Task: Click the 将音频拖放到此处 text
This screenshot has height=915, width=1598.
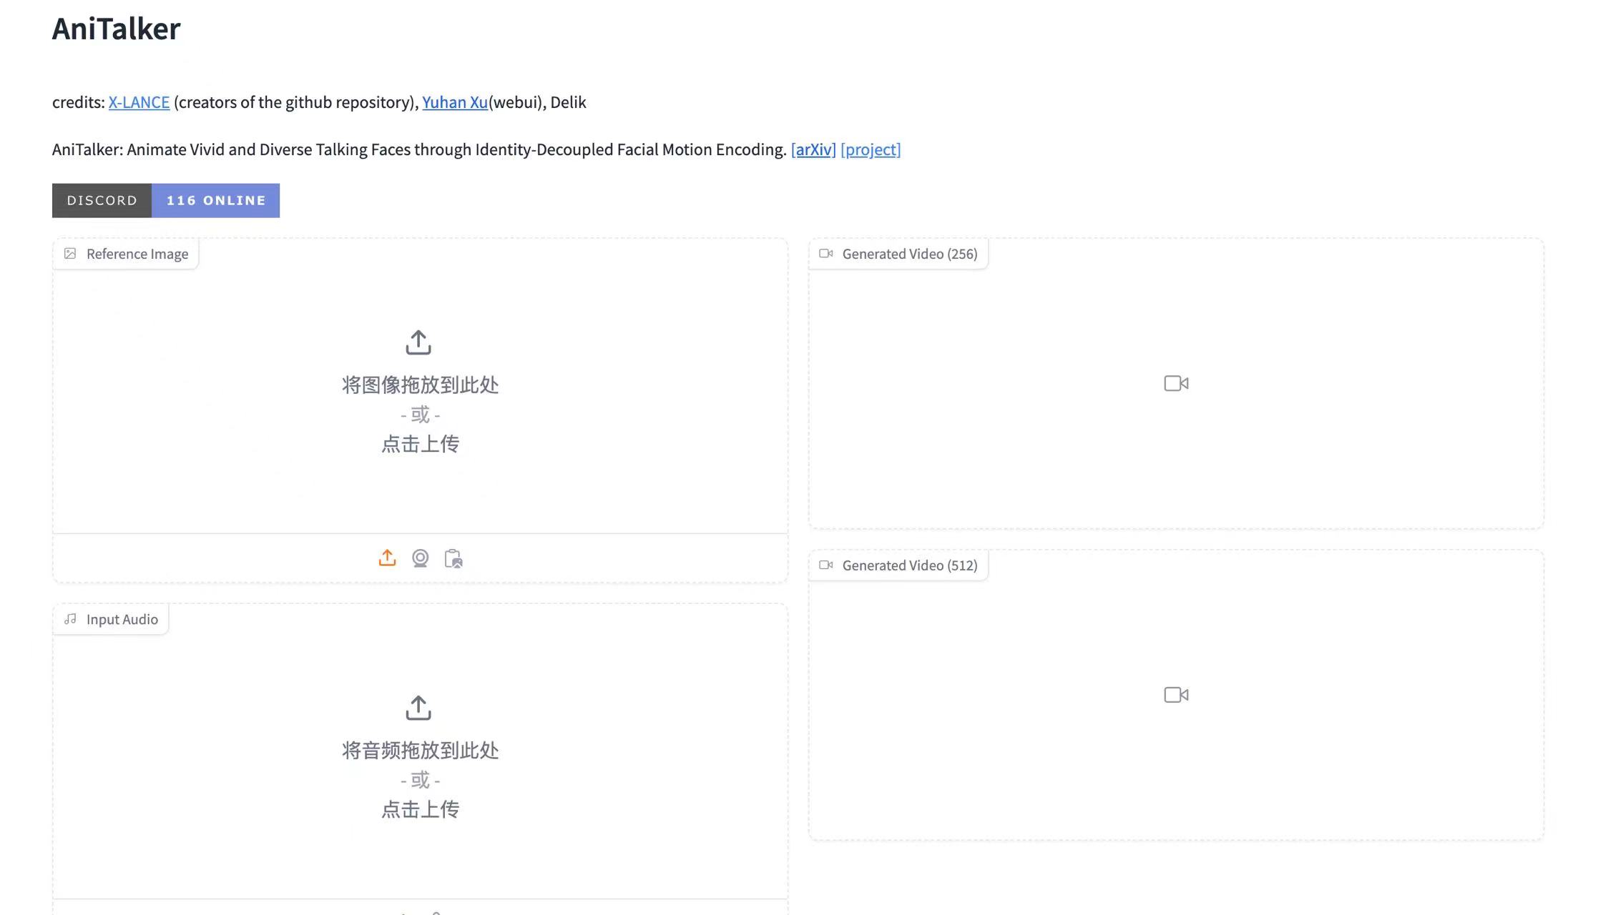Action: pyautogui.click(x=420, y=751)
